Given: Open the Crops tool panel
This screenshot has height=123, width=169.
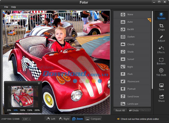Looking at the screenshot, I should (161, 27).
